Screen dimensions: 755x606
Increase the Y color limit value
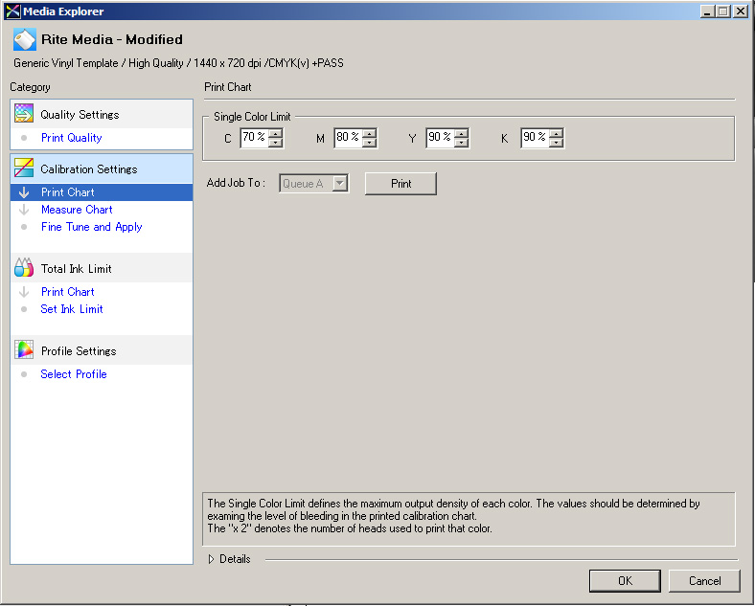[461, 133]
